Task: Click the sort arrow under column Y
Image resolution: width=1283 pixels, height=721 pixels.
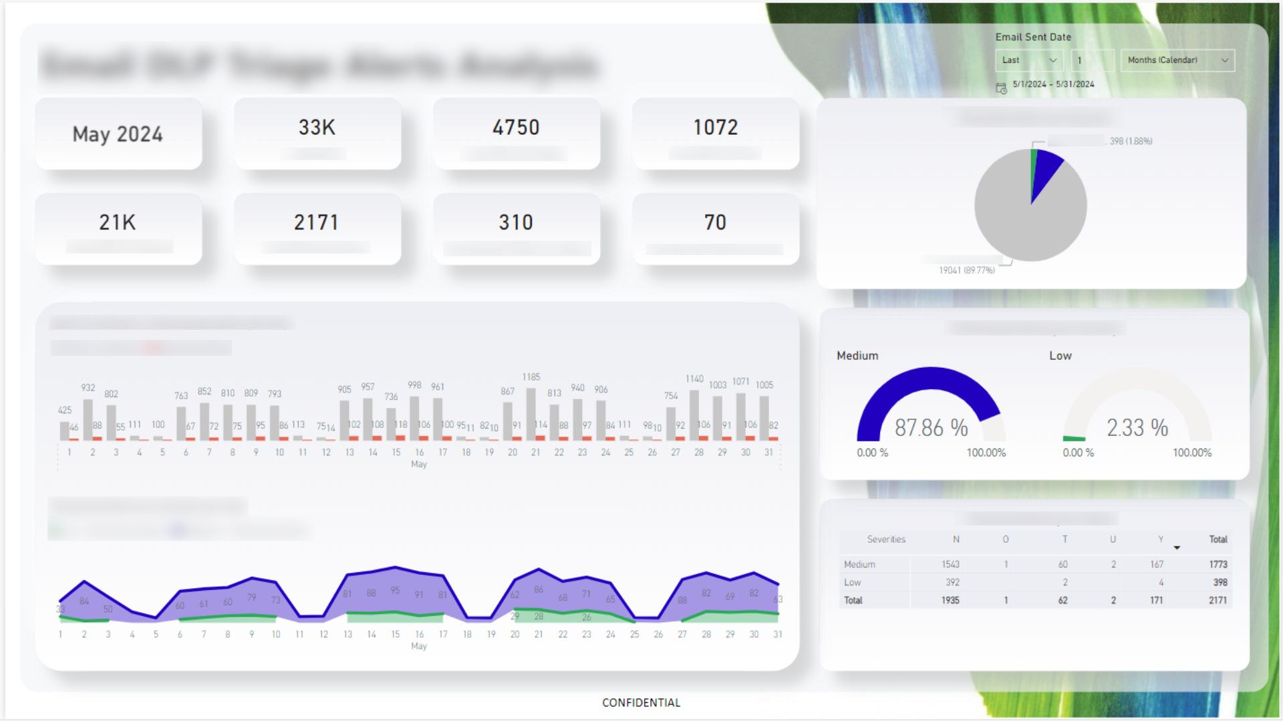Action: tap(1177, 548)
